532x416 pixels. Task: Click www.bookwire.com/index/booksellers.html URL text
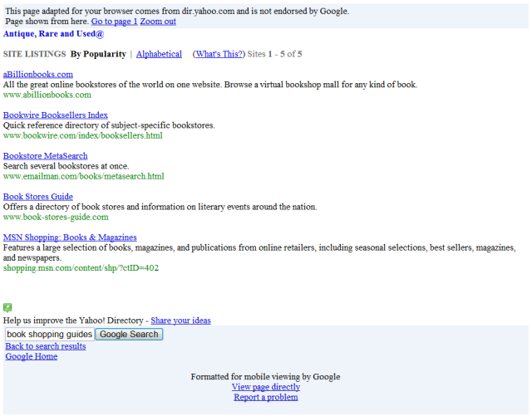coord(83,135)
